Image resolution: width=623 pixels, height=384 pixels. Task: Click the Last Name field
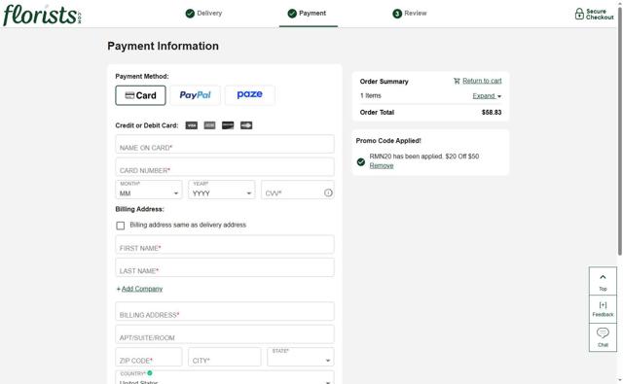tap(225, 267)
